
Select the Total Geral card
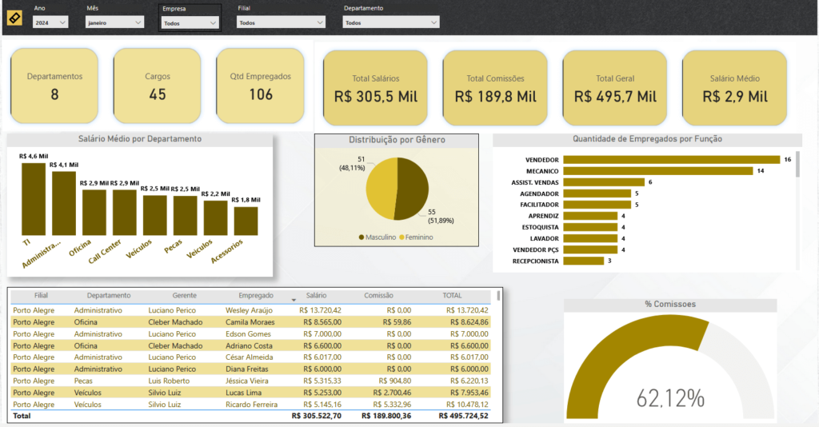pos(615,88)
